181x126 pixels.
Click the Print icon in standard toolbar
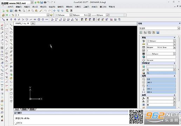coord(16,11)
